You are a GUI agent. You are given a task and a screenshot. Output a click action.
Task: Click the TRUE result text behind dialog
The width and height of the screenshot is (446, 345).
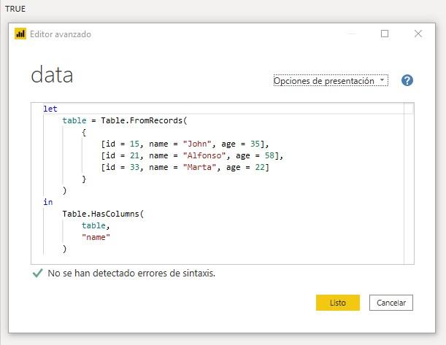tap(15, 8)
